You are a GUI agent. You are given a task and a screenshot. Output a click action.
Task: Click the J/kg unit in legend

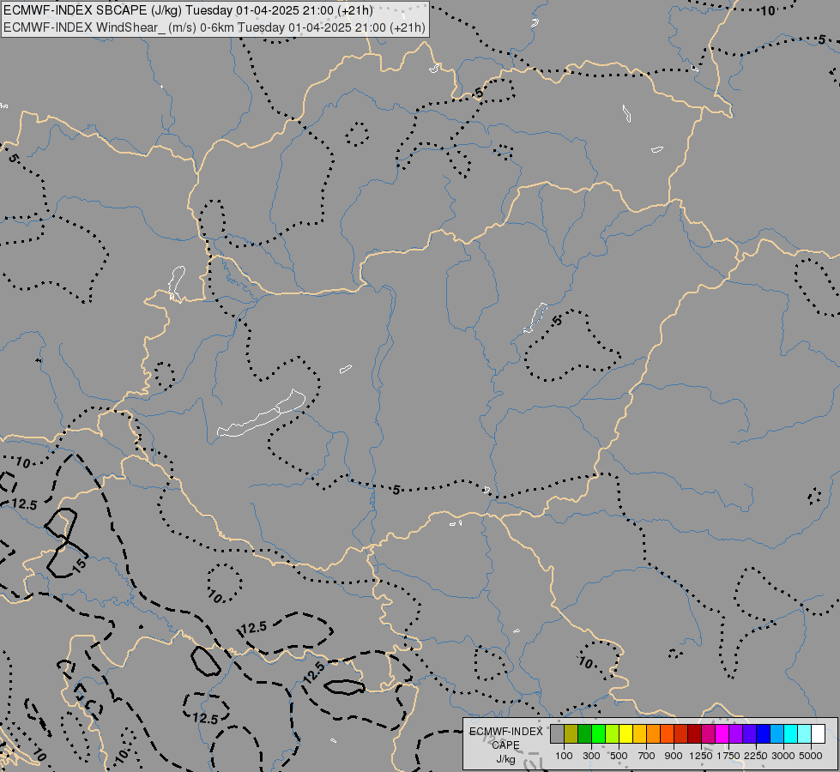tap(505, 759)
